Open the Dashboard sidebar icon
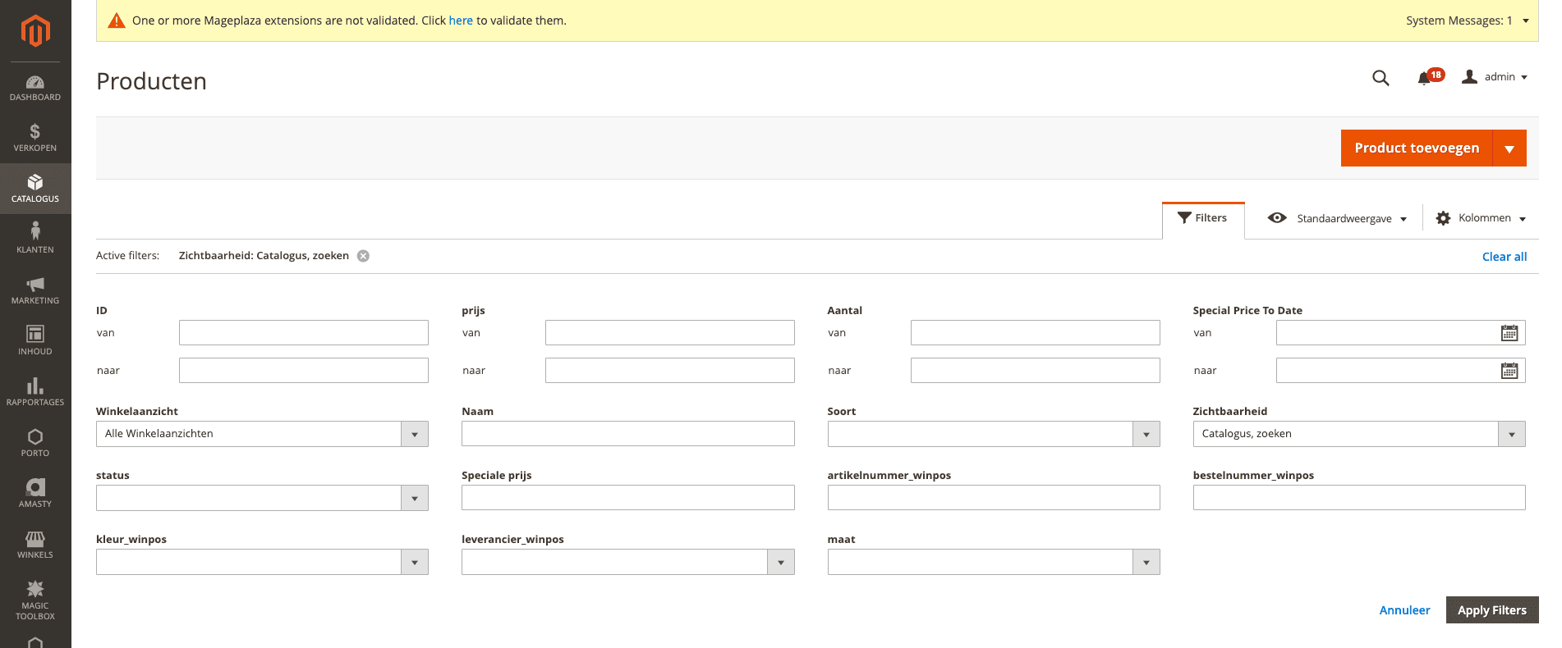 35,88
